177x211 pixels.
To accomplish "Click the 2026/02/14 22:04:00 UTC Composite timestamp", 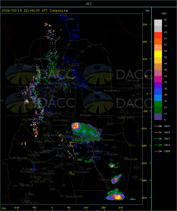I will point(35,11).
